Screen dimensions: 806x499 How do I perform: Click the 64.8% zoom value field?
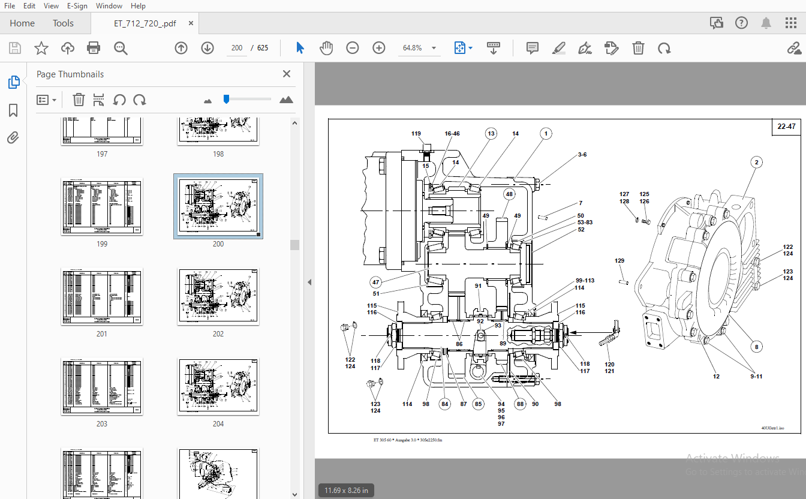click(x=413, y=48)
